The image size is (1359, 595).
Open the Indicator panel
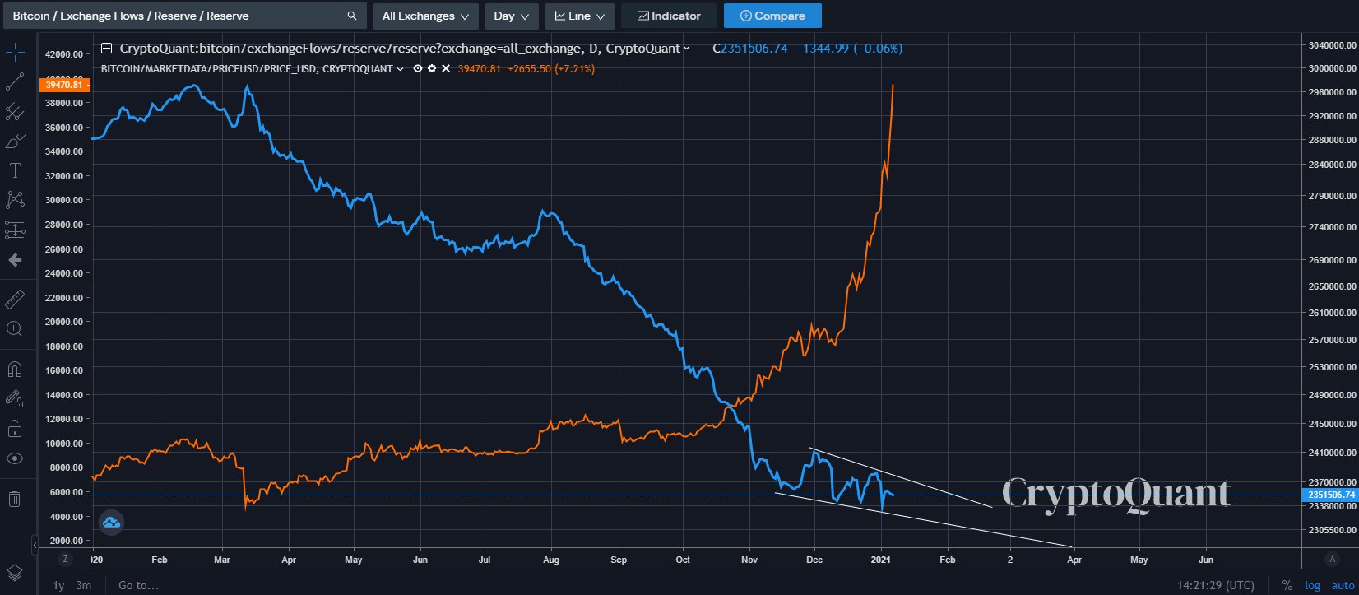tap(669, 16)
